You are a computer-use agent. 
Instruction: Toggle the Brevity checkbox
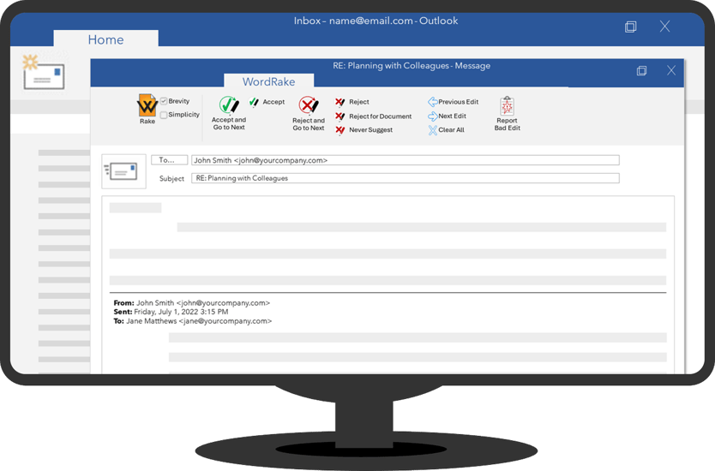[164, 101]
